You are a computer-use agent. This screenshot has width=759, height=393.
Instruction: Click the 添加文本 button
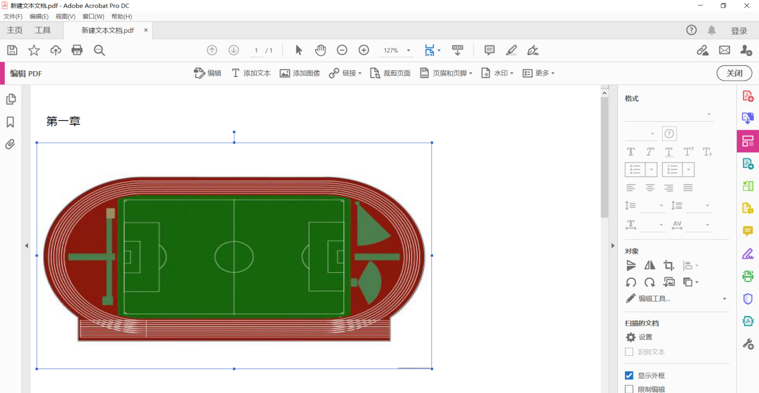pyautogui.click(x=251, y=73)
